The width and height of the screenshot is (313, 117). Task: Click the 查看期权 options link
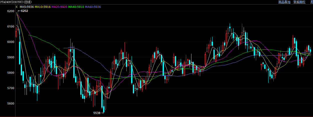(x=299, y=2)
